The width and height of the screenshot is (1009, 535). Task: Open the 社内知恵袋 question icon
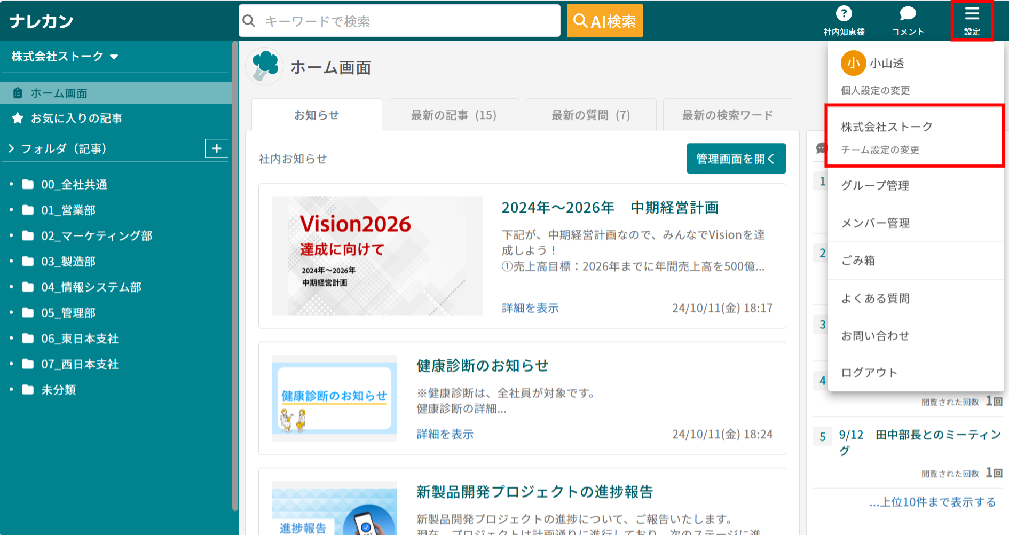click(x=844, y=14)
